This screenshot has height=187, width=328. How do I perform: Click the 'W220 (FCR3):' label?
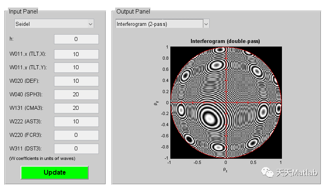pyautogui.click(x=26, y=135)
